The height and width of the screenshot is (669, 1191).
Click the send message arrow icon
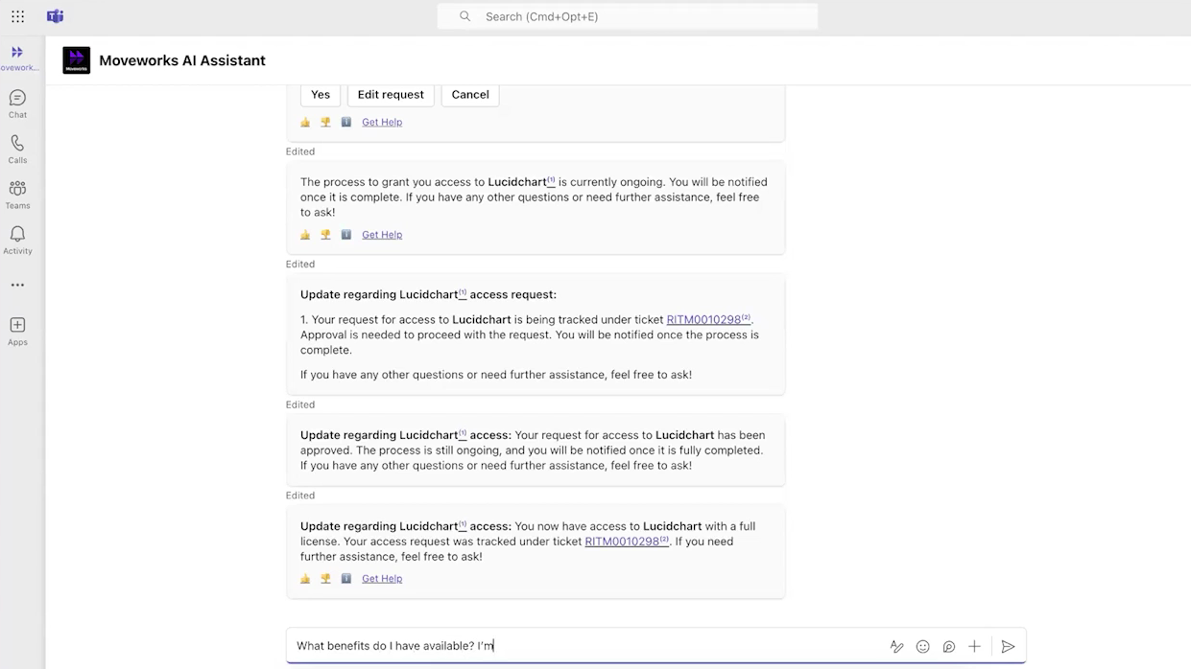click(1008, 647)
